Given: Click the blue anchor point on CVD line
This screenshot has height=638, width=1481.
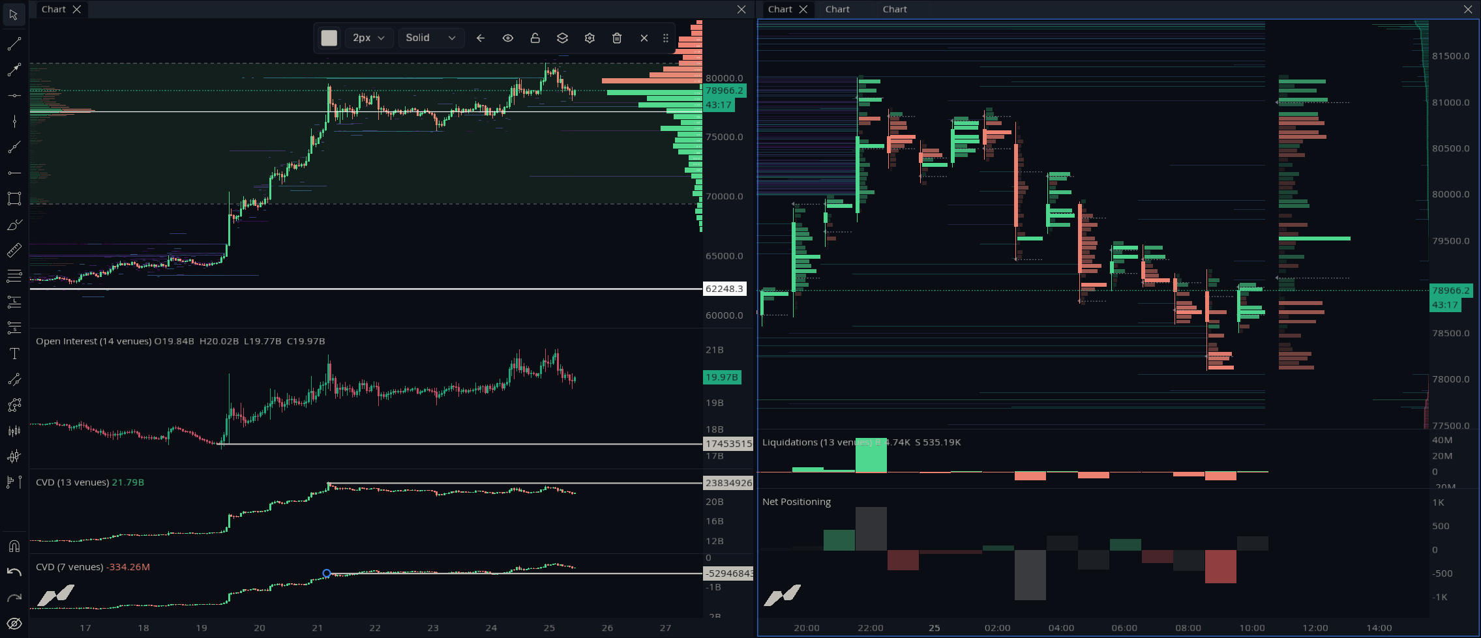Looking at the screenshot, I should 327,573.
